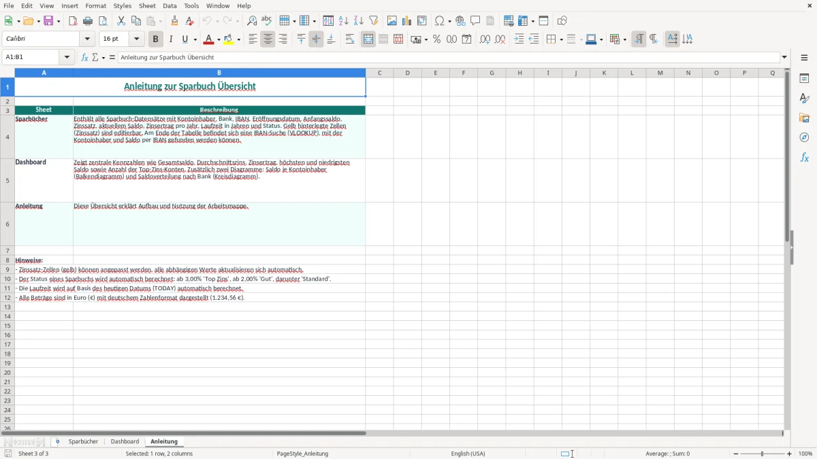
Task: Click PageStyle_Anleitung in status bar
Action: pos(302,454)
